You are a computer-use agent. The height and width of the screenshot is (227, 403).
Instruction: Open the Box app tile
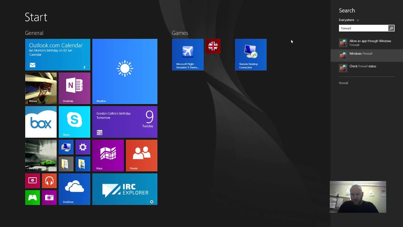coord(41,122)
